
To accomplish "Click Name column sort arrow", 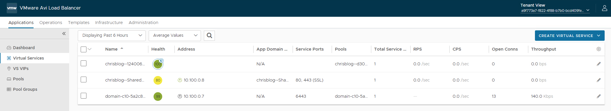I will point(122,49).
